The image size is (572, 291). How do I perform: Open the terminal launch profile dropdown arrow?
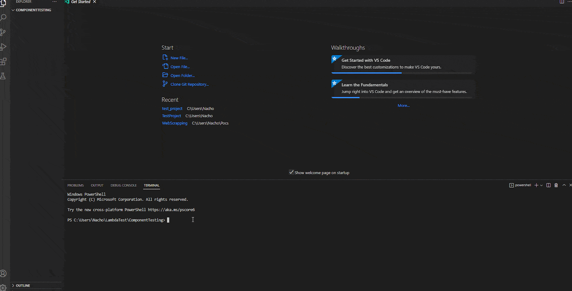(x=542, y=185)
